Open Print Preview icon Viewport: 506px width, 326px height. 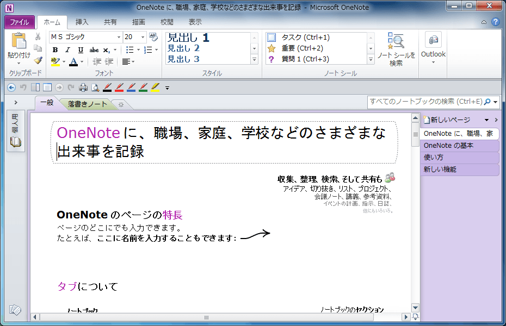(95, 87)
